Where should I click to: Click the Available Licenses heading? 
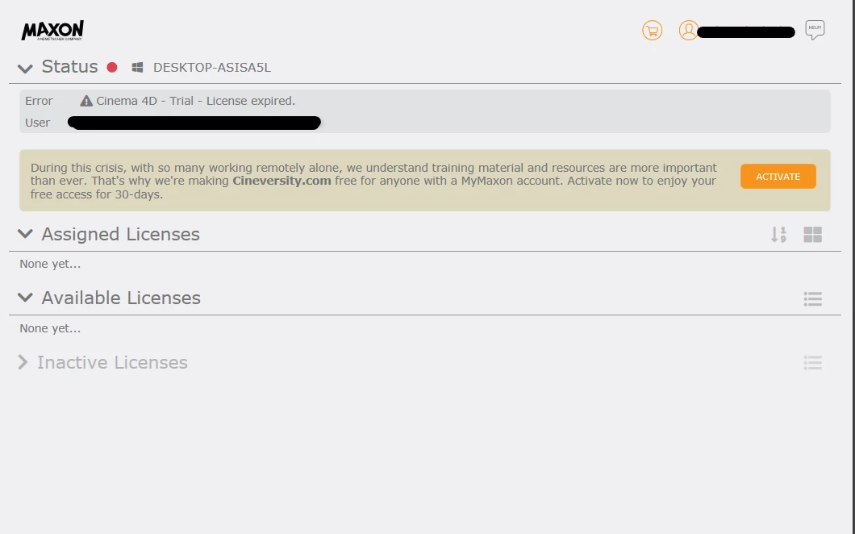(x=121, y=298)
